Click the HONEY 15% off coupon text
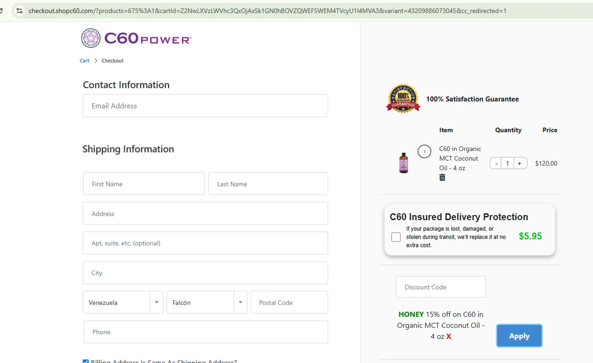 [441, 325]
